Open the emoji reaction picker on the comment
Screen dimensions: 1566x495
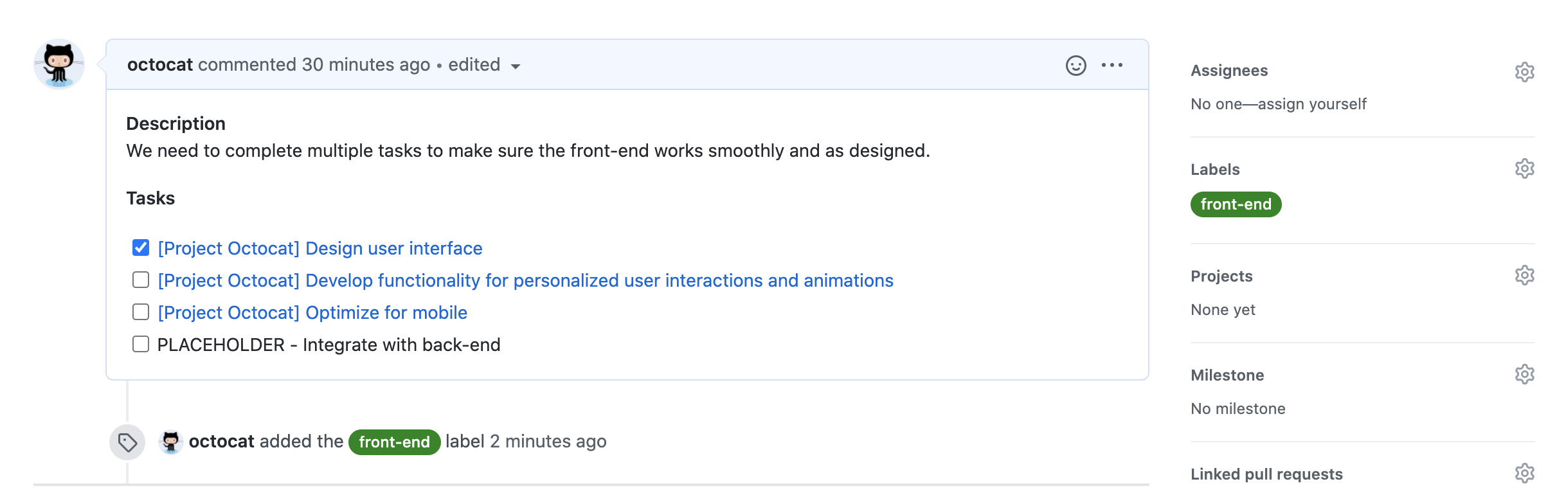[x=1075, y=66]
